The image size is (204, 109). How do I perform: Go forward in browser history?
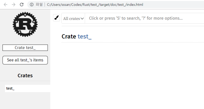pos(14,5)
